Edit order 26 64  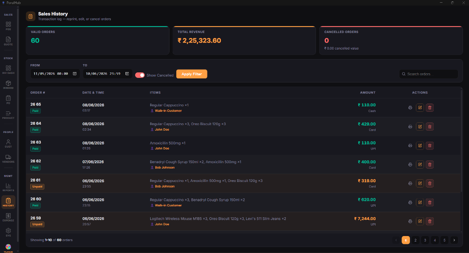click(420, 126)
